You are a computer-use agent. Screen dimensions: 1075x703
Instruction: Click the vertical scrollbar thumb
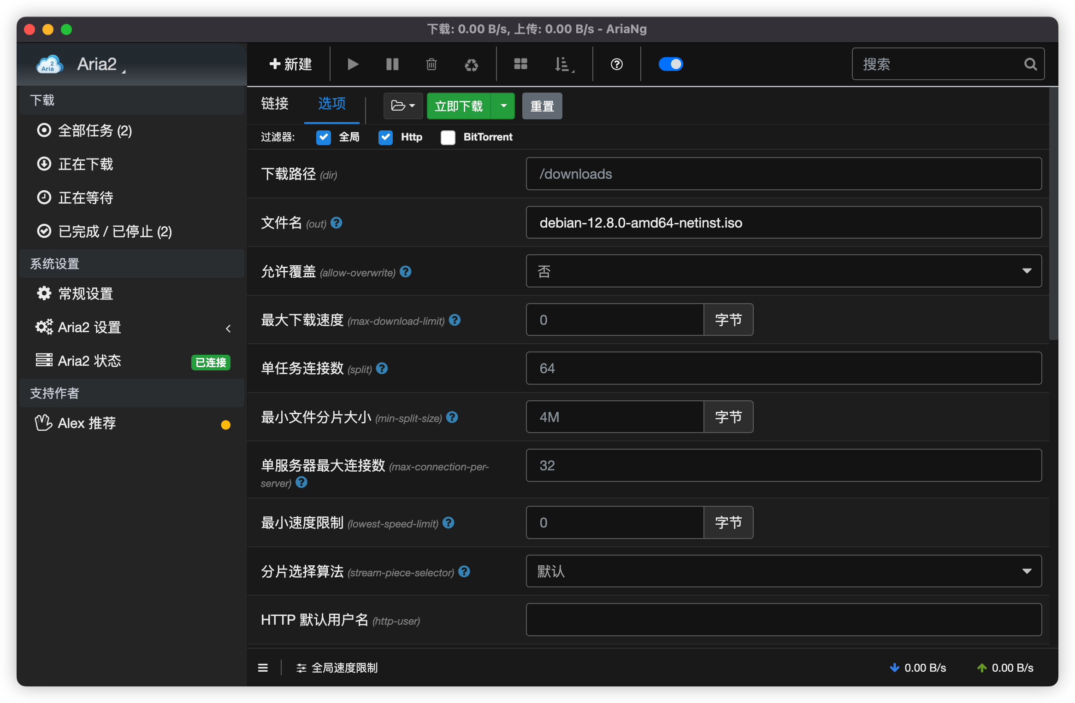[1053, 214]
